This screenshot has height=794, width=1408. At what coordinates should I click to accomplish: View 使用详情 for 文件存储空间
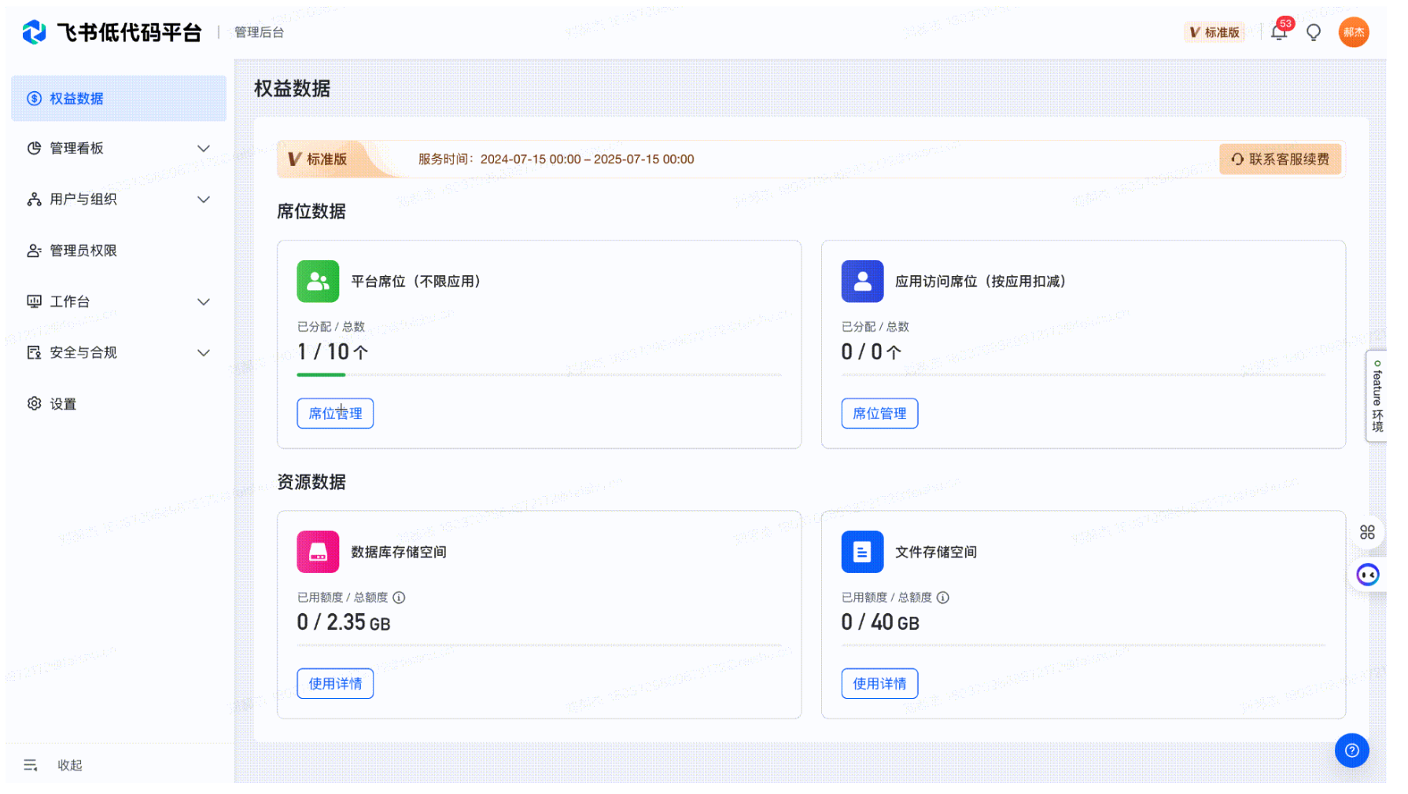[x=879, y=684]
